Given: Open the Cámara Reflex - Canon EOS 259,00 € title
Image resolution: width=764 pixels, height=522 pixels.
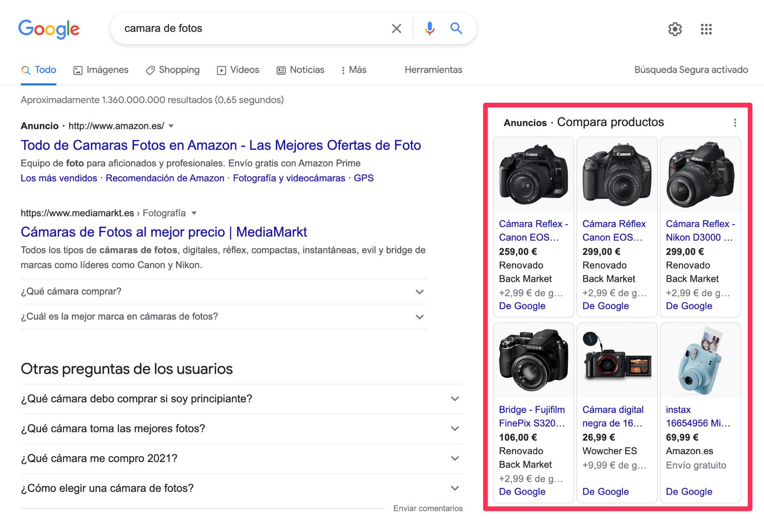Looking at the screenshot, I should click(x=534, y=230).
